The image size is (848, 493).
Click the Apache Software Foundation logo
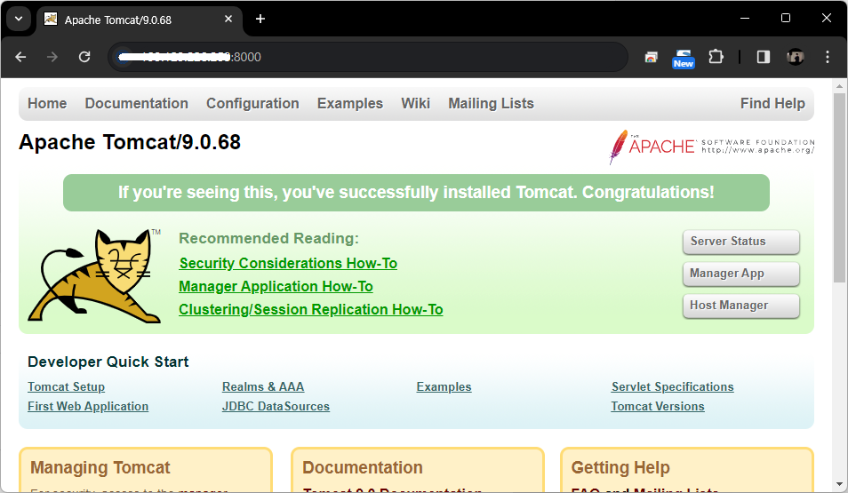click(x=711, y=147)
